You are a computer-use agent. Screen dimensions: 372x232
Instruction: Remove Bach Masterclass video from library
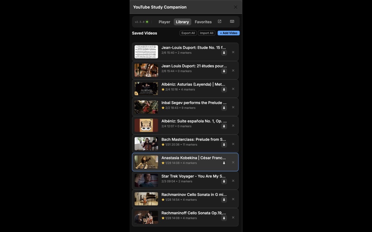tap(233, 144)
